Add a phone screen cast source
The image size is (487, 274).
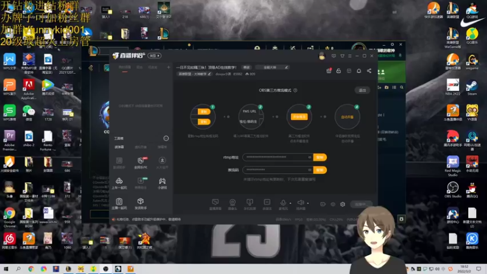pos(250,205)
